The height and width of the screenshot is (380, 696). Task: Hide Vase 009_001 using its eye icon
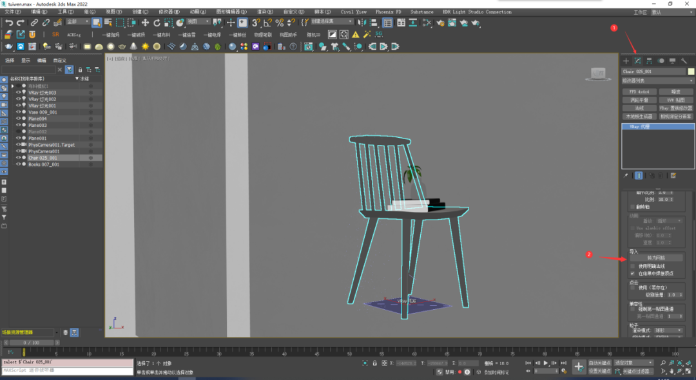pos(19,112)
